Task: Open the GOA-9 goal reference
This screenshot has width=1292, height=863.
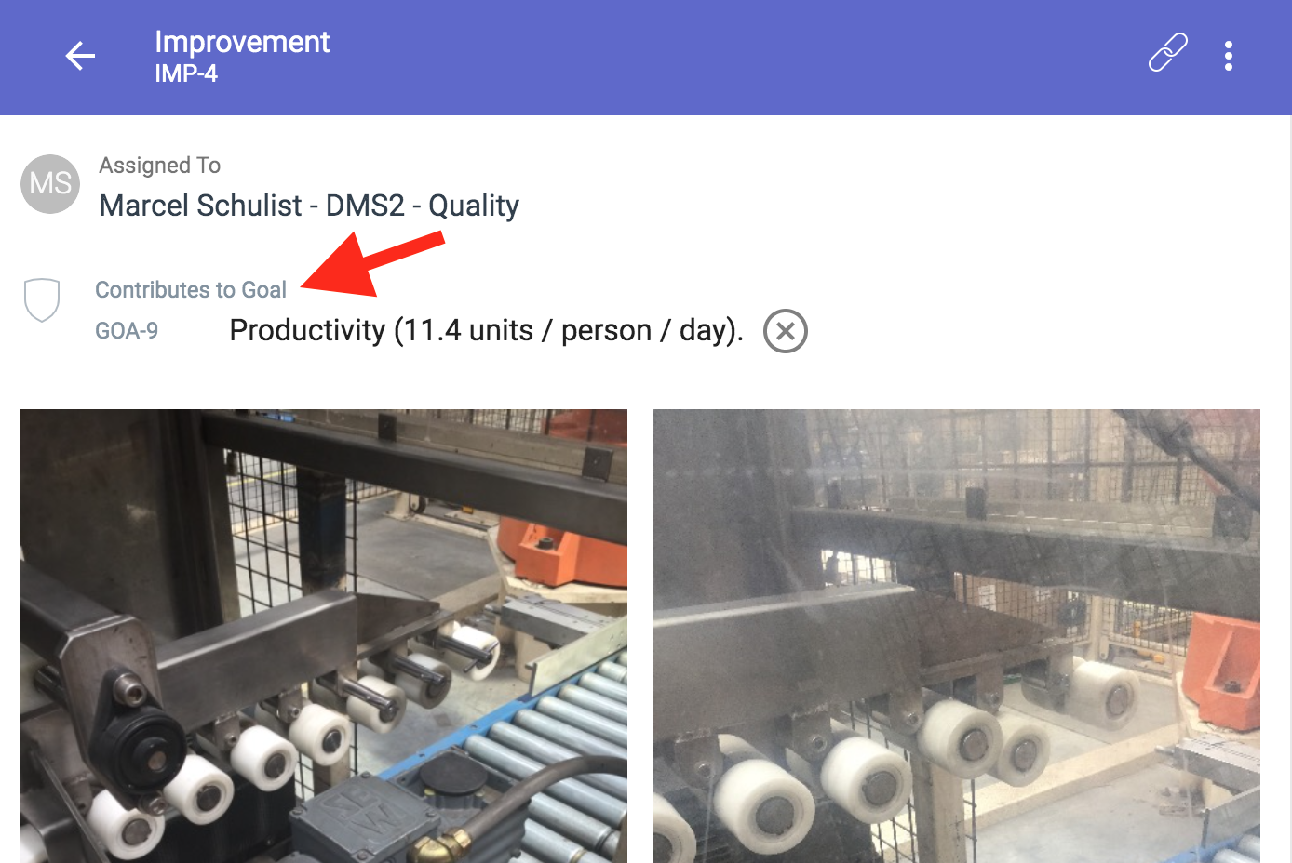Action: click(x=127, y=331)
